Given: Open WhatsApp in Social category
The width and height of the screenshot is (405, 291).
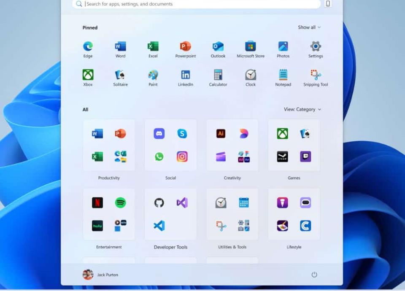Looking at the screenshot, I should [159, 156].
